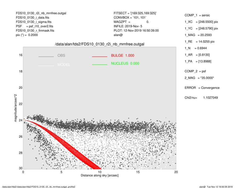Viewport: 235px width, 188px height.
Task: Click the green NUCLEUS 0.000 legend label
Action: (125, 63)
